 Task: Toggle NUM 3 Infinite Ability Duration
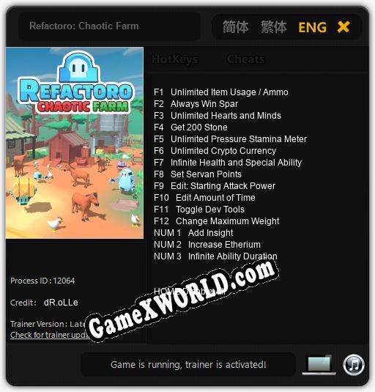(x=215, y=256)
